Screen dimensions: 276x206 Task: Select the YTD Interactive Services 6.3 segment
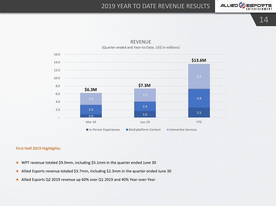[x=199, y=76]
